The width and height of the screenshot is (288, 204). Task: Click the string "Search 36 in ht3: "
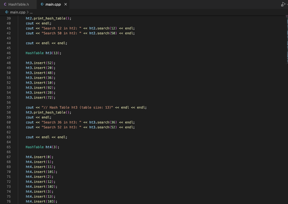[x=61, y=122]
